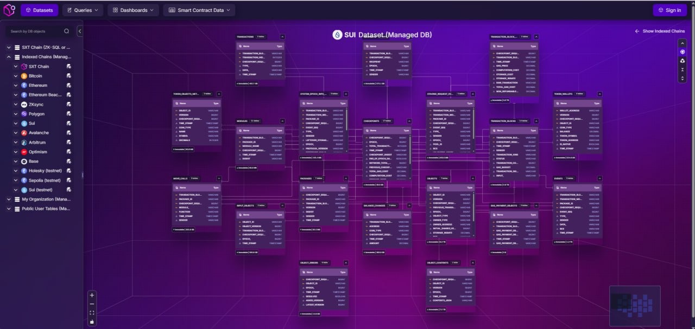Select the triangle view mode icon
The height and width of the screenshot is (329, 695).
(x=683, y=61)
